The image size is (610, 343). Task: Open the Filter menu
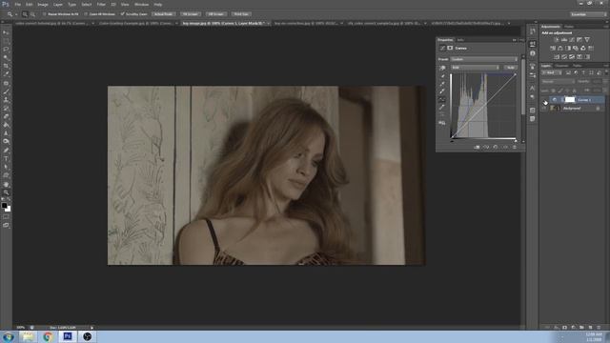[x=101, y=4]
